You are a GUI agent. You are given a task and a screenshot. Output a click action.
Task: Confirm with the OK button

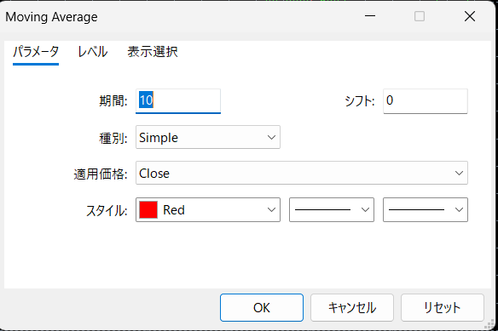[x=262, y=307]
